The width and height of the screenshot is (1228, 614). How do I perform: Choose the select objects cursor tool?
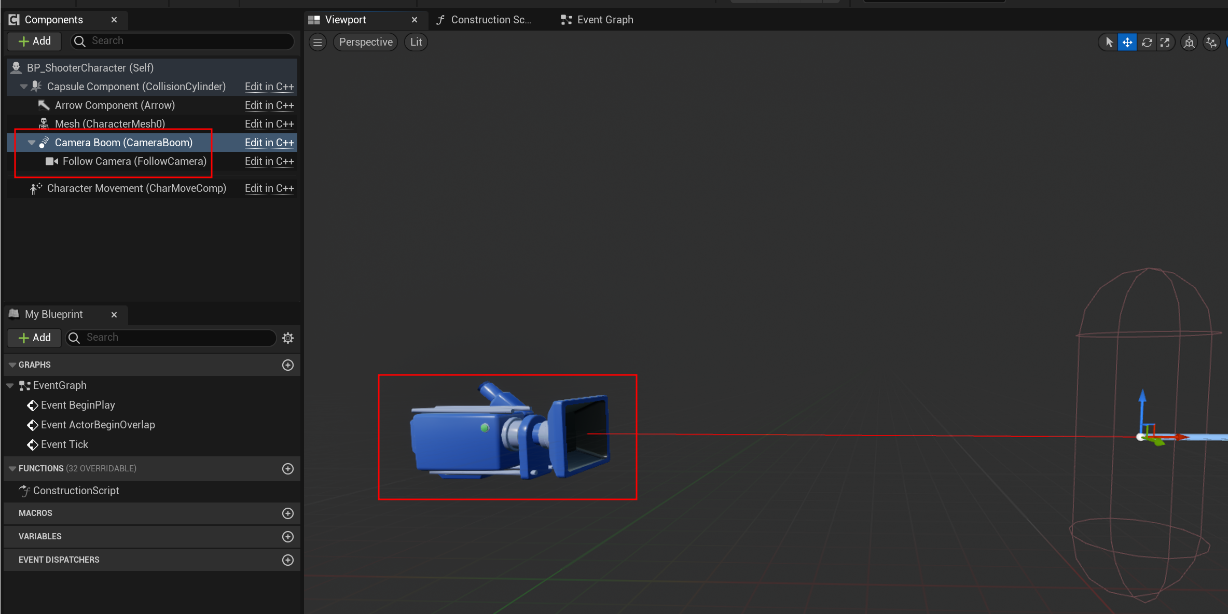(1109, 43)
